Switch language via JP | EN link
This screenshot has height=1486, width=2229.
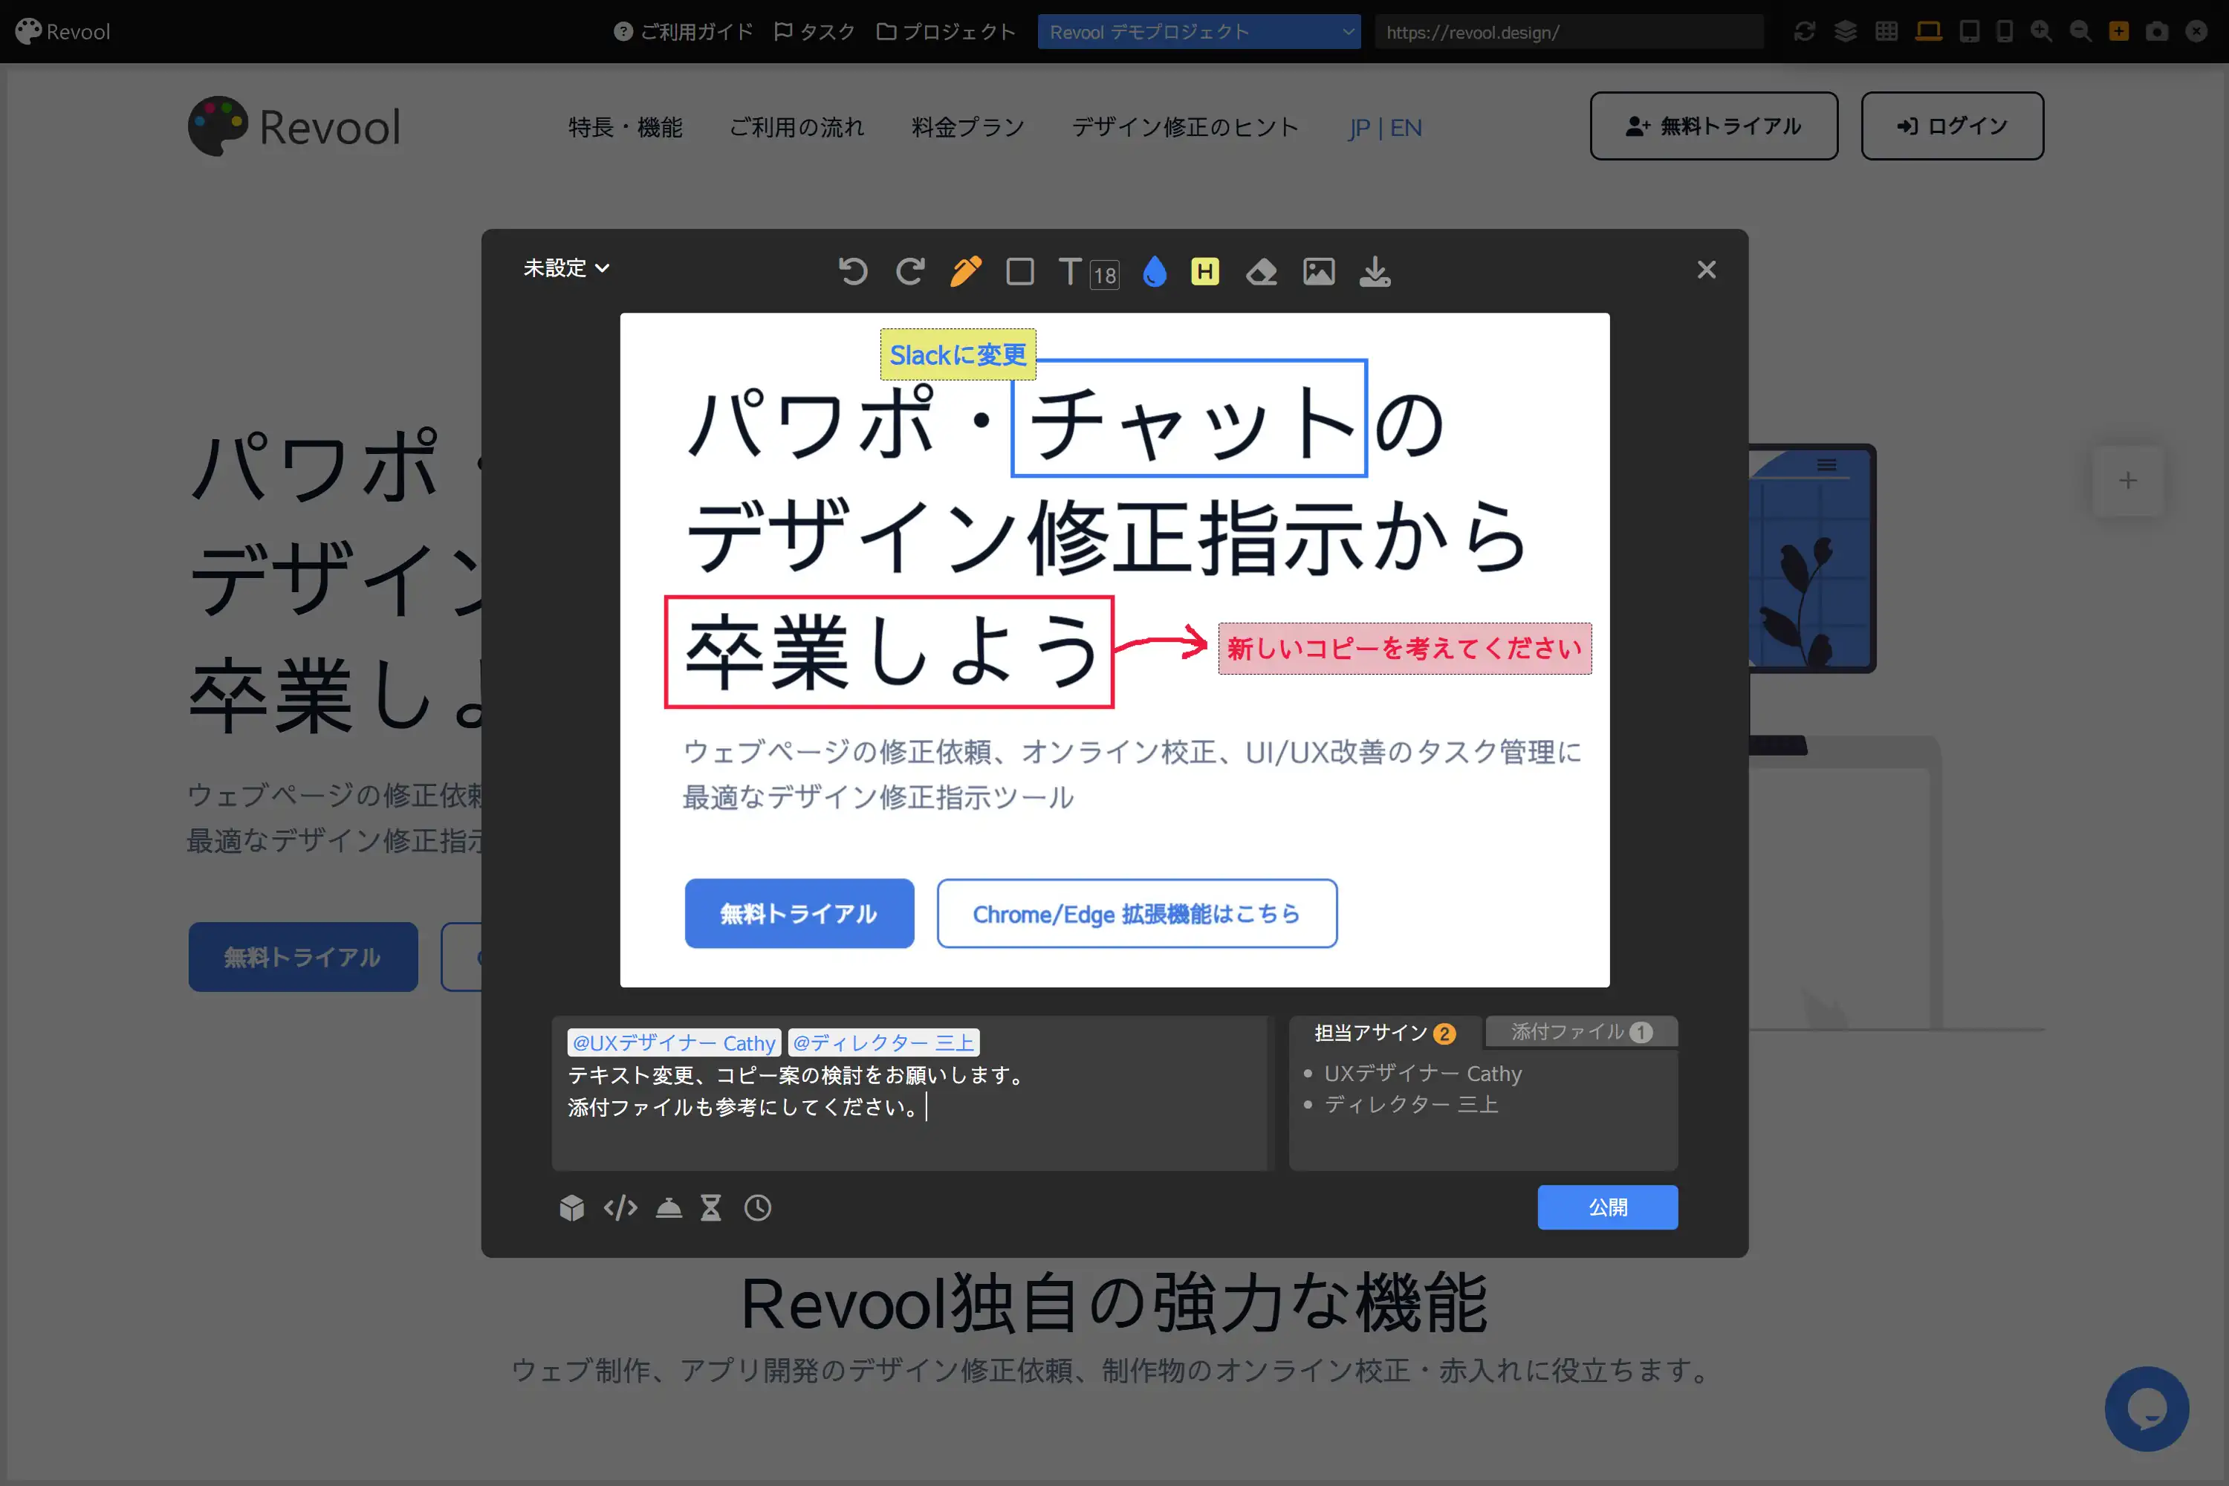[x=1385, y=127]
